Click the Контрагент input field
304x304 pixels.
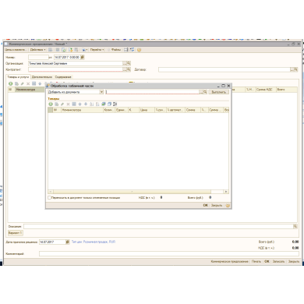pos(76,69)
